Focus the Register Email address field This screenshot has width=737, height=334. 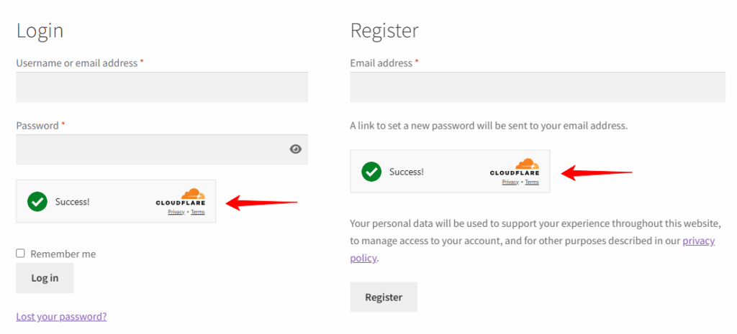pyautogui.click(x=538, y=87)
